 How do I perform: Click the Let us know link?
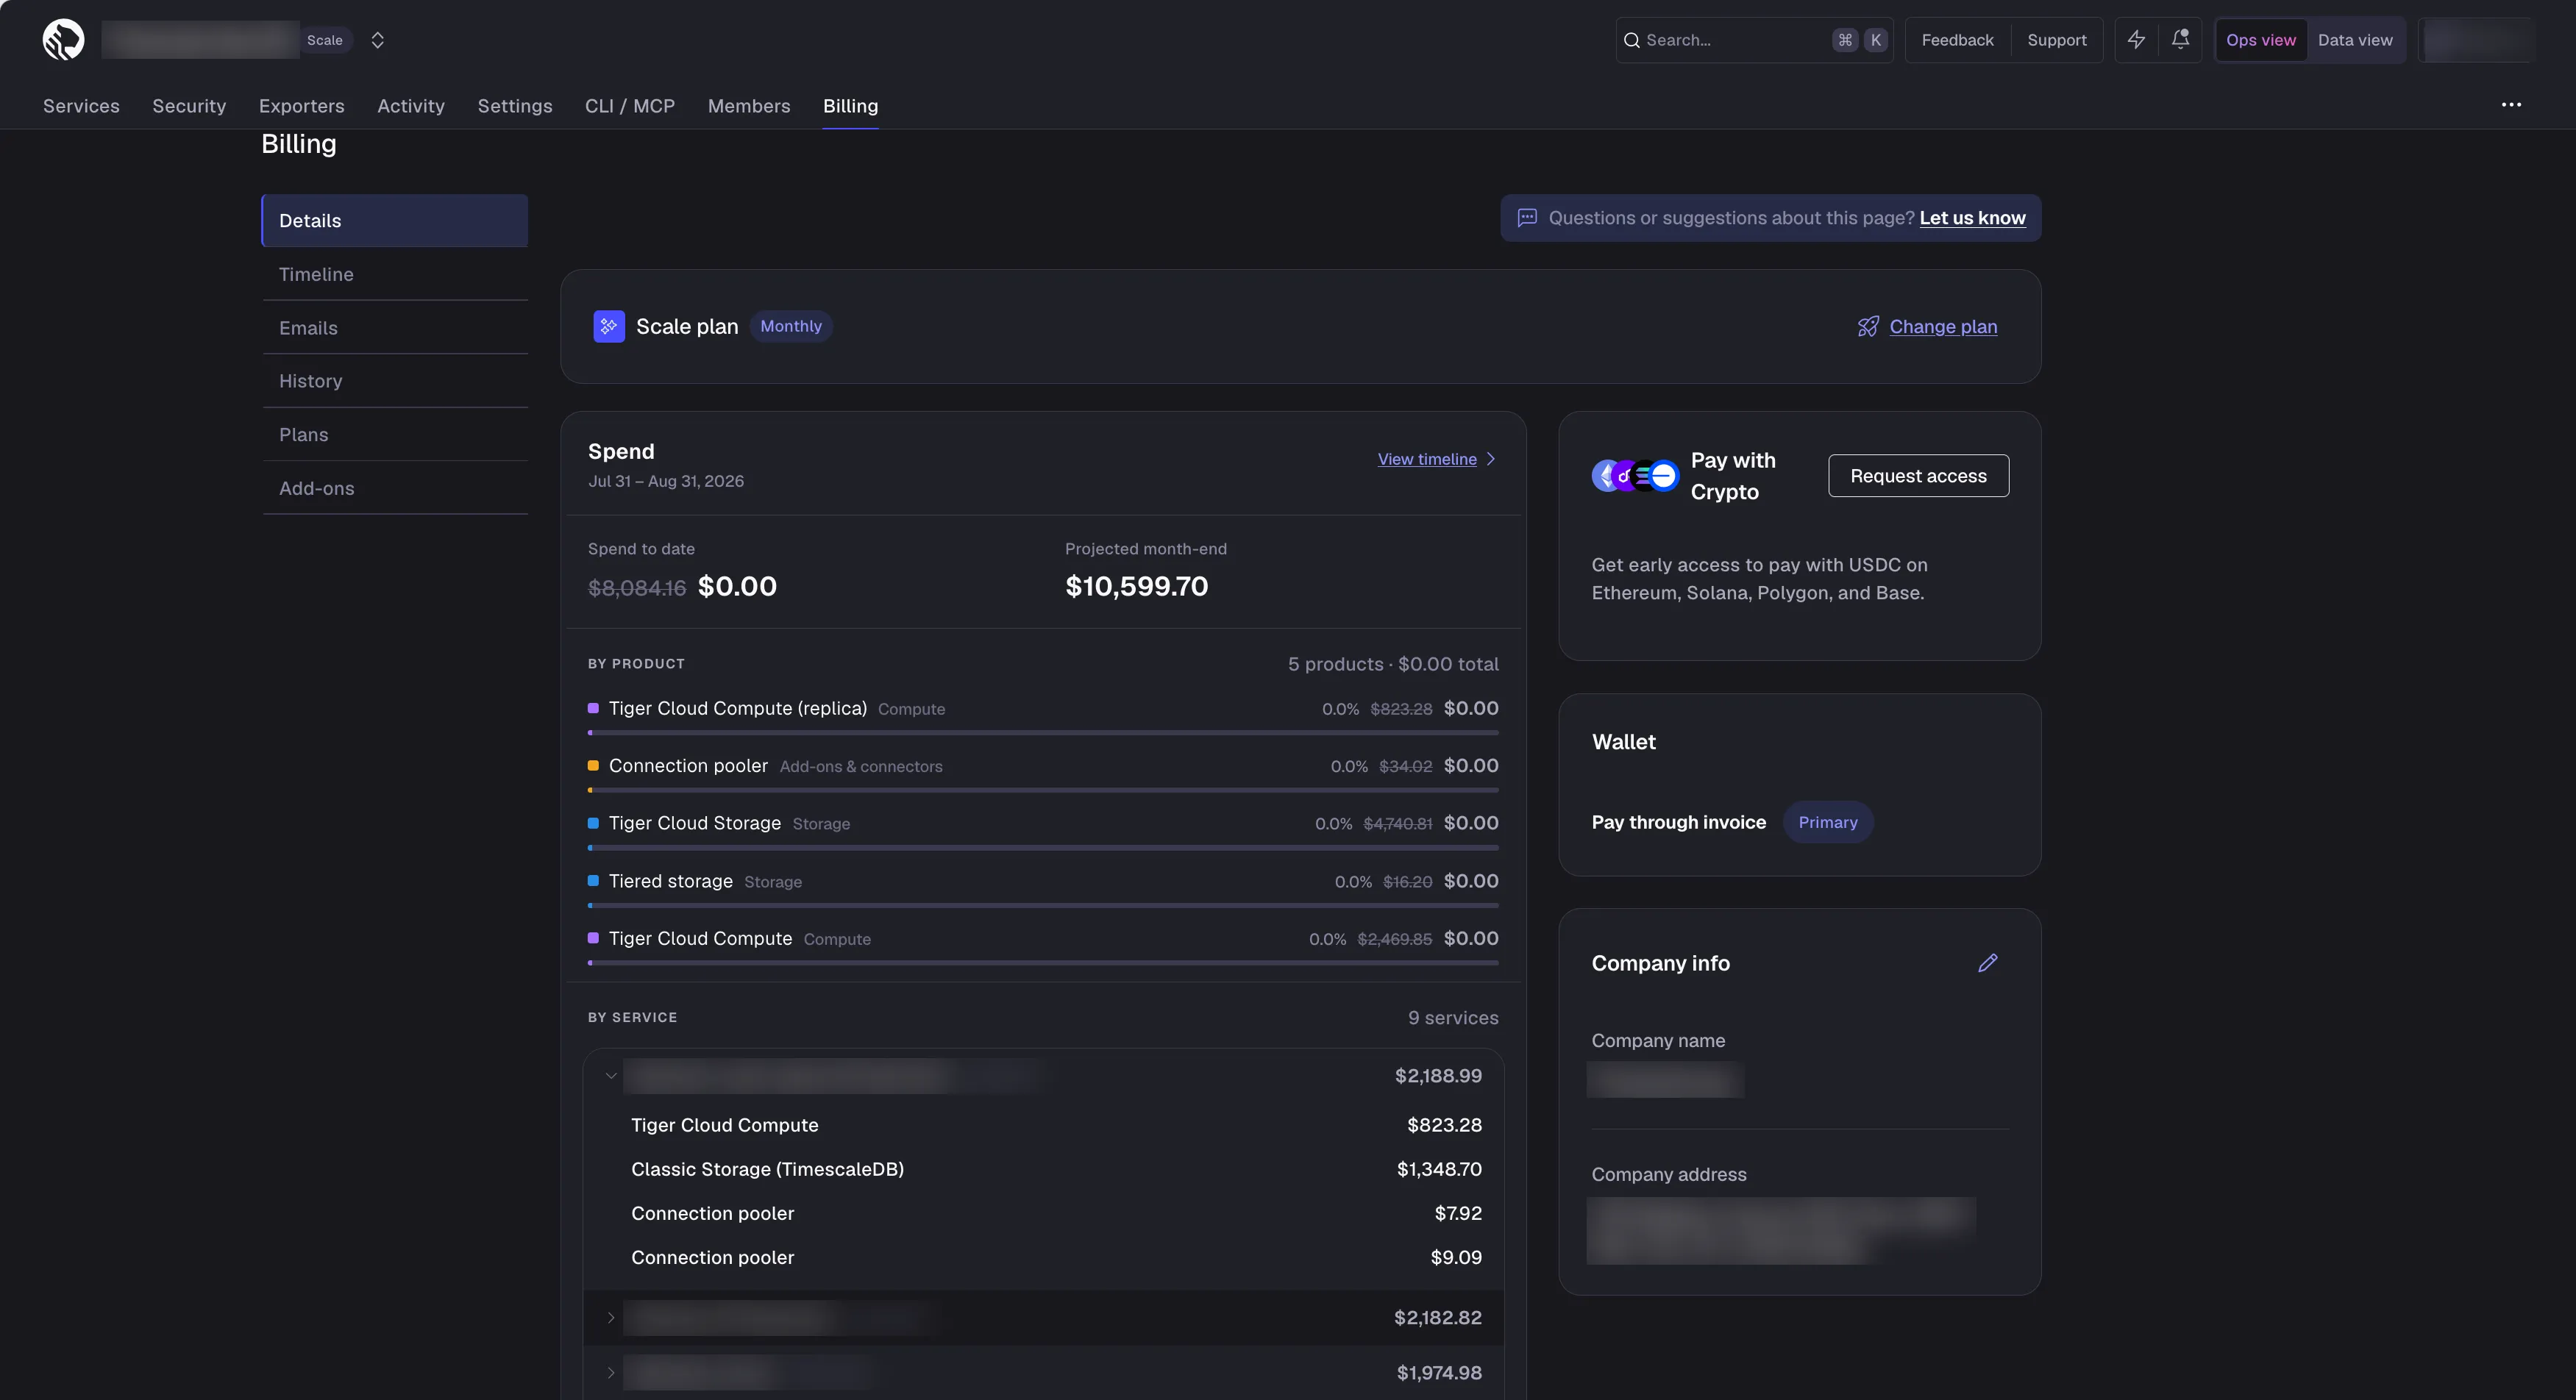coord(1972,218)
